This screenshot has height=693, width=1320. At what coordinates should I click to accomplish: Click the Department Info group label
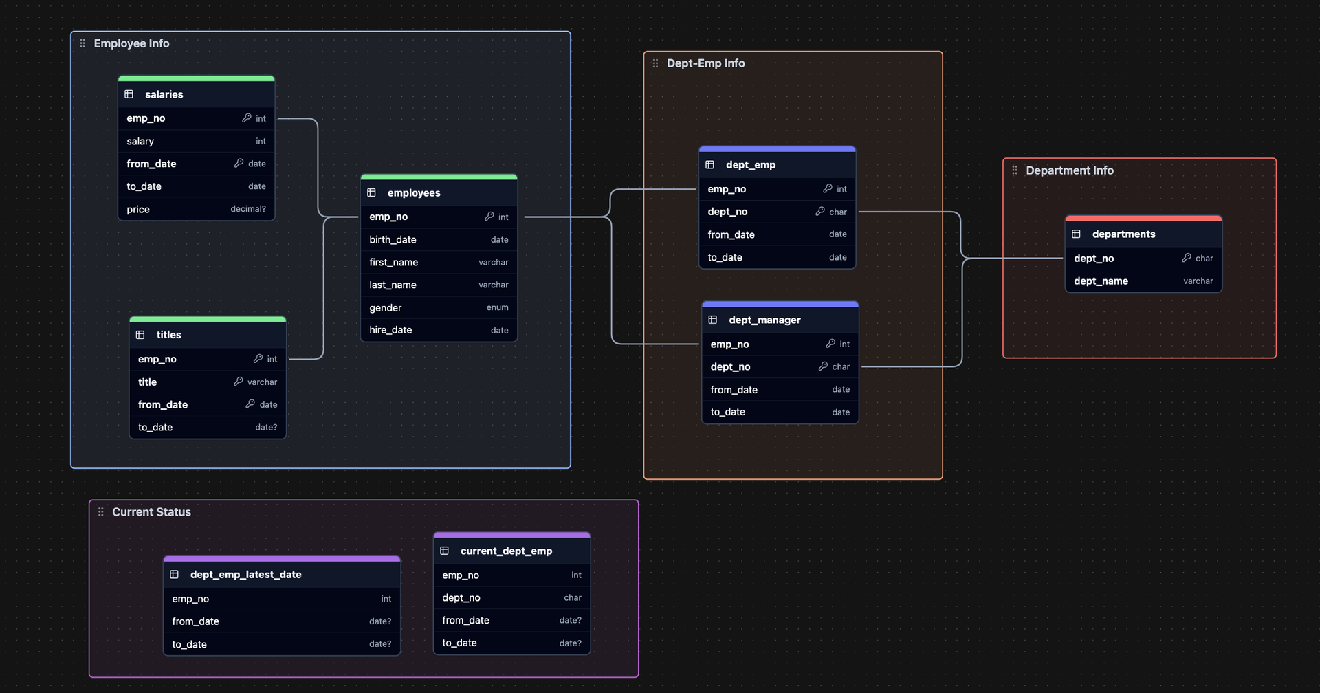[x=1070, y=170]
